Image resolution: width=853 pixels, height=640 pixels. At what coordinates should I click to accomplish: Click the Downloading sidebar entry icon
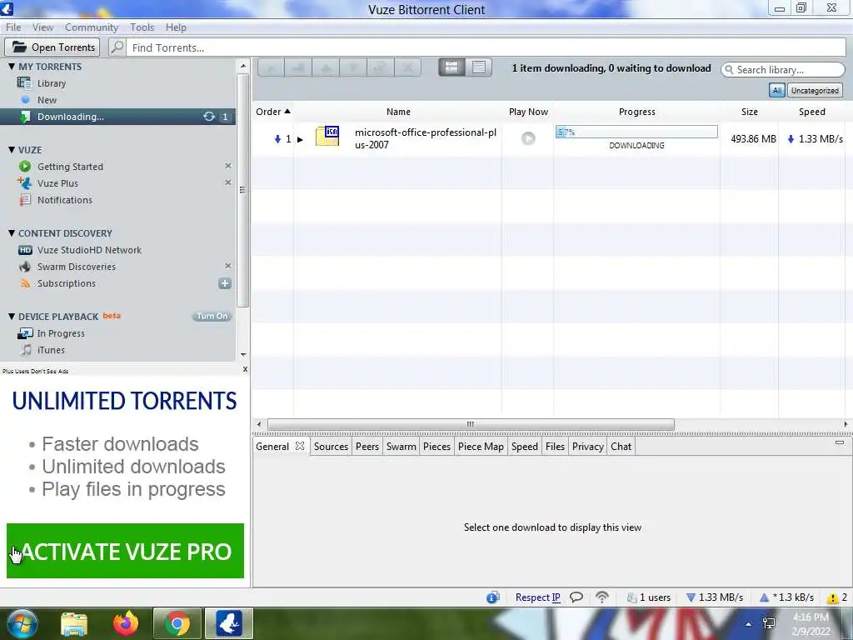pyautogui.click(x=24, y=117)
